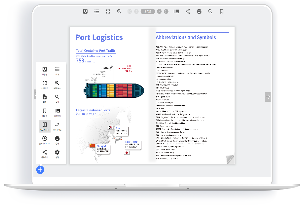Image resolution: width=300 pixels, height=207 pixels.
Task: Jump to the last page in the top toolbar
Action: [x=166, y=12]
